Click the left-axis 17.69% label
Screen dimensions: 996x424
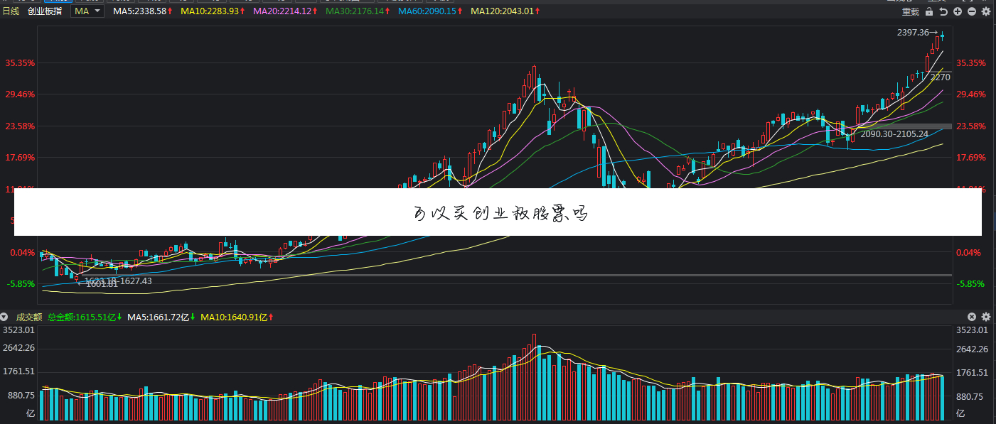click(x=20, y=158)
